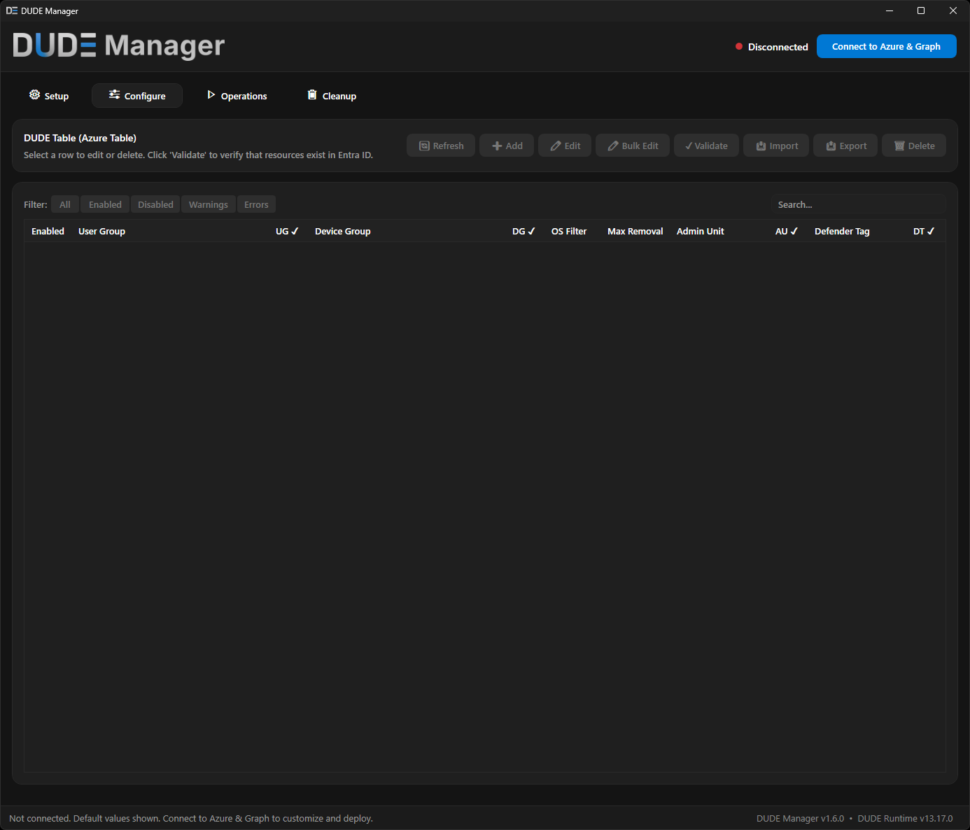
Task: Sort by the User Group column header
Action: click(x=101, y=231)
